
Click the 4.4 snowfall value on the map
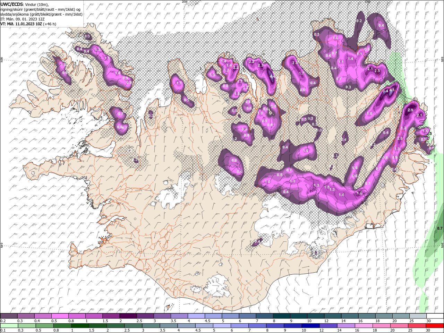click(x=272, y=76)
